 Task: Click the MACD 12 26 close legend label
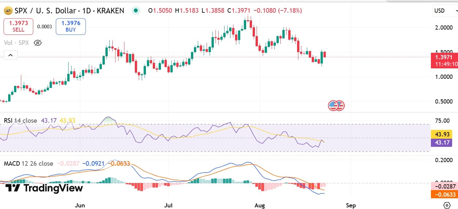tap(28, 164)
